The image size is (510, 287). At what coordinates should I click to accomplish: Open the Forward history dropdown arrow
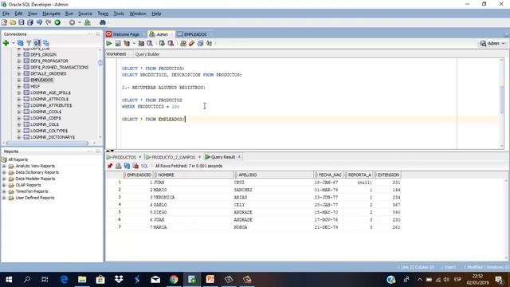click(x=80, y=22)
